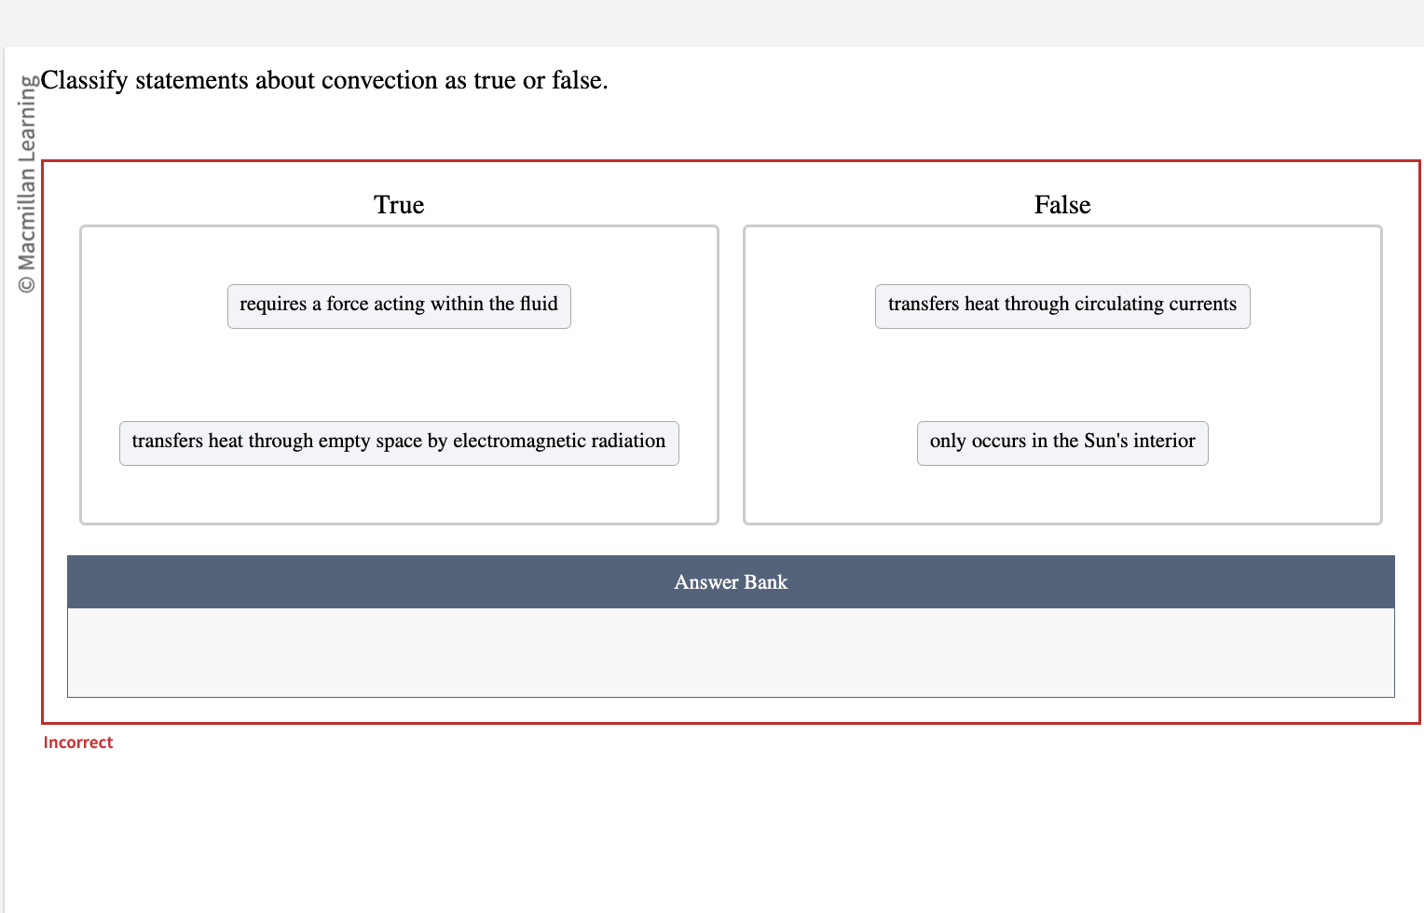Click the False column header

1062,204
